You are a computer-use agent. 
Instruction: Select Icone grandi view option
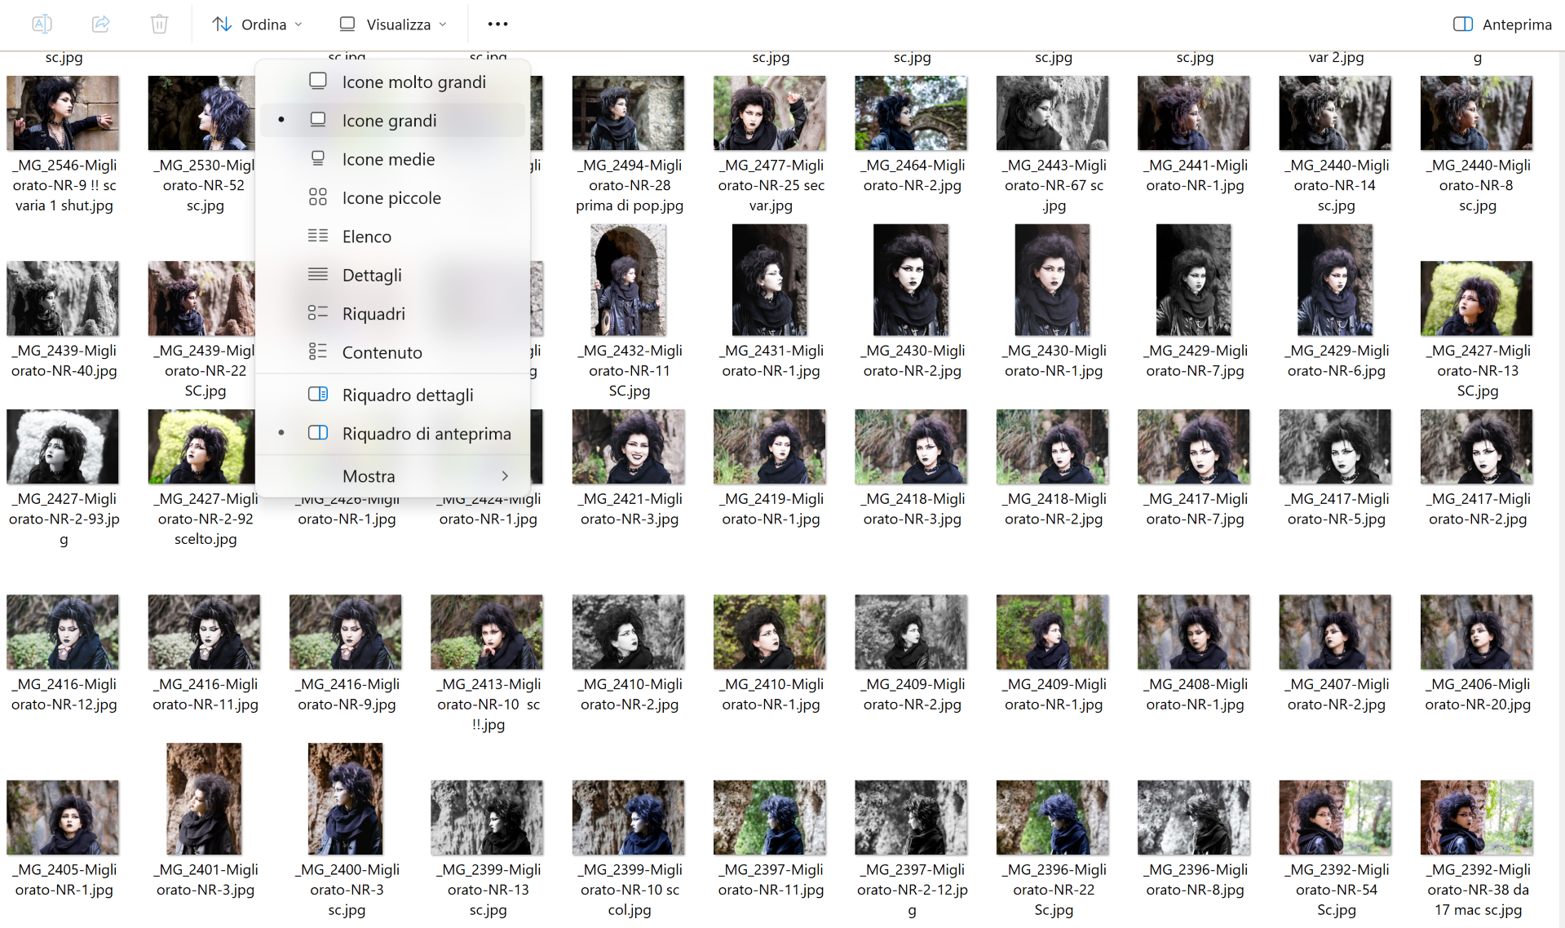point(393,120)
